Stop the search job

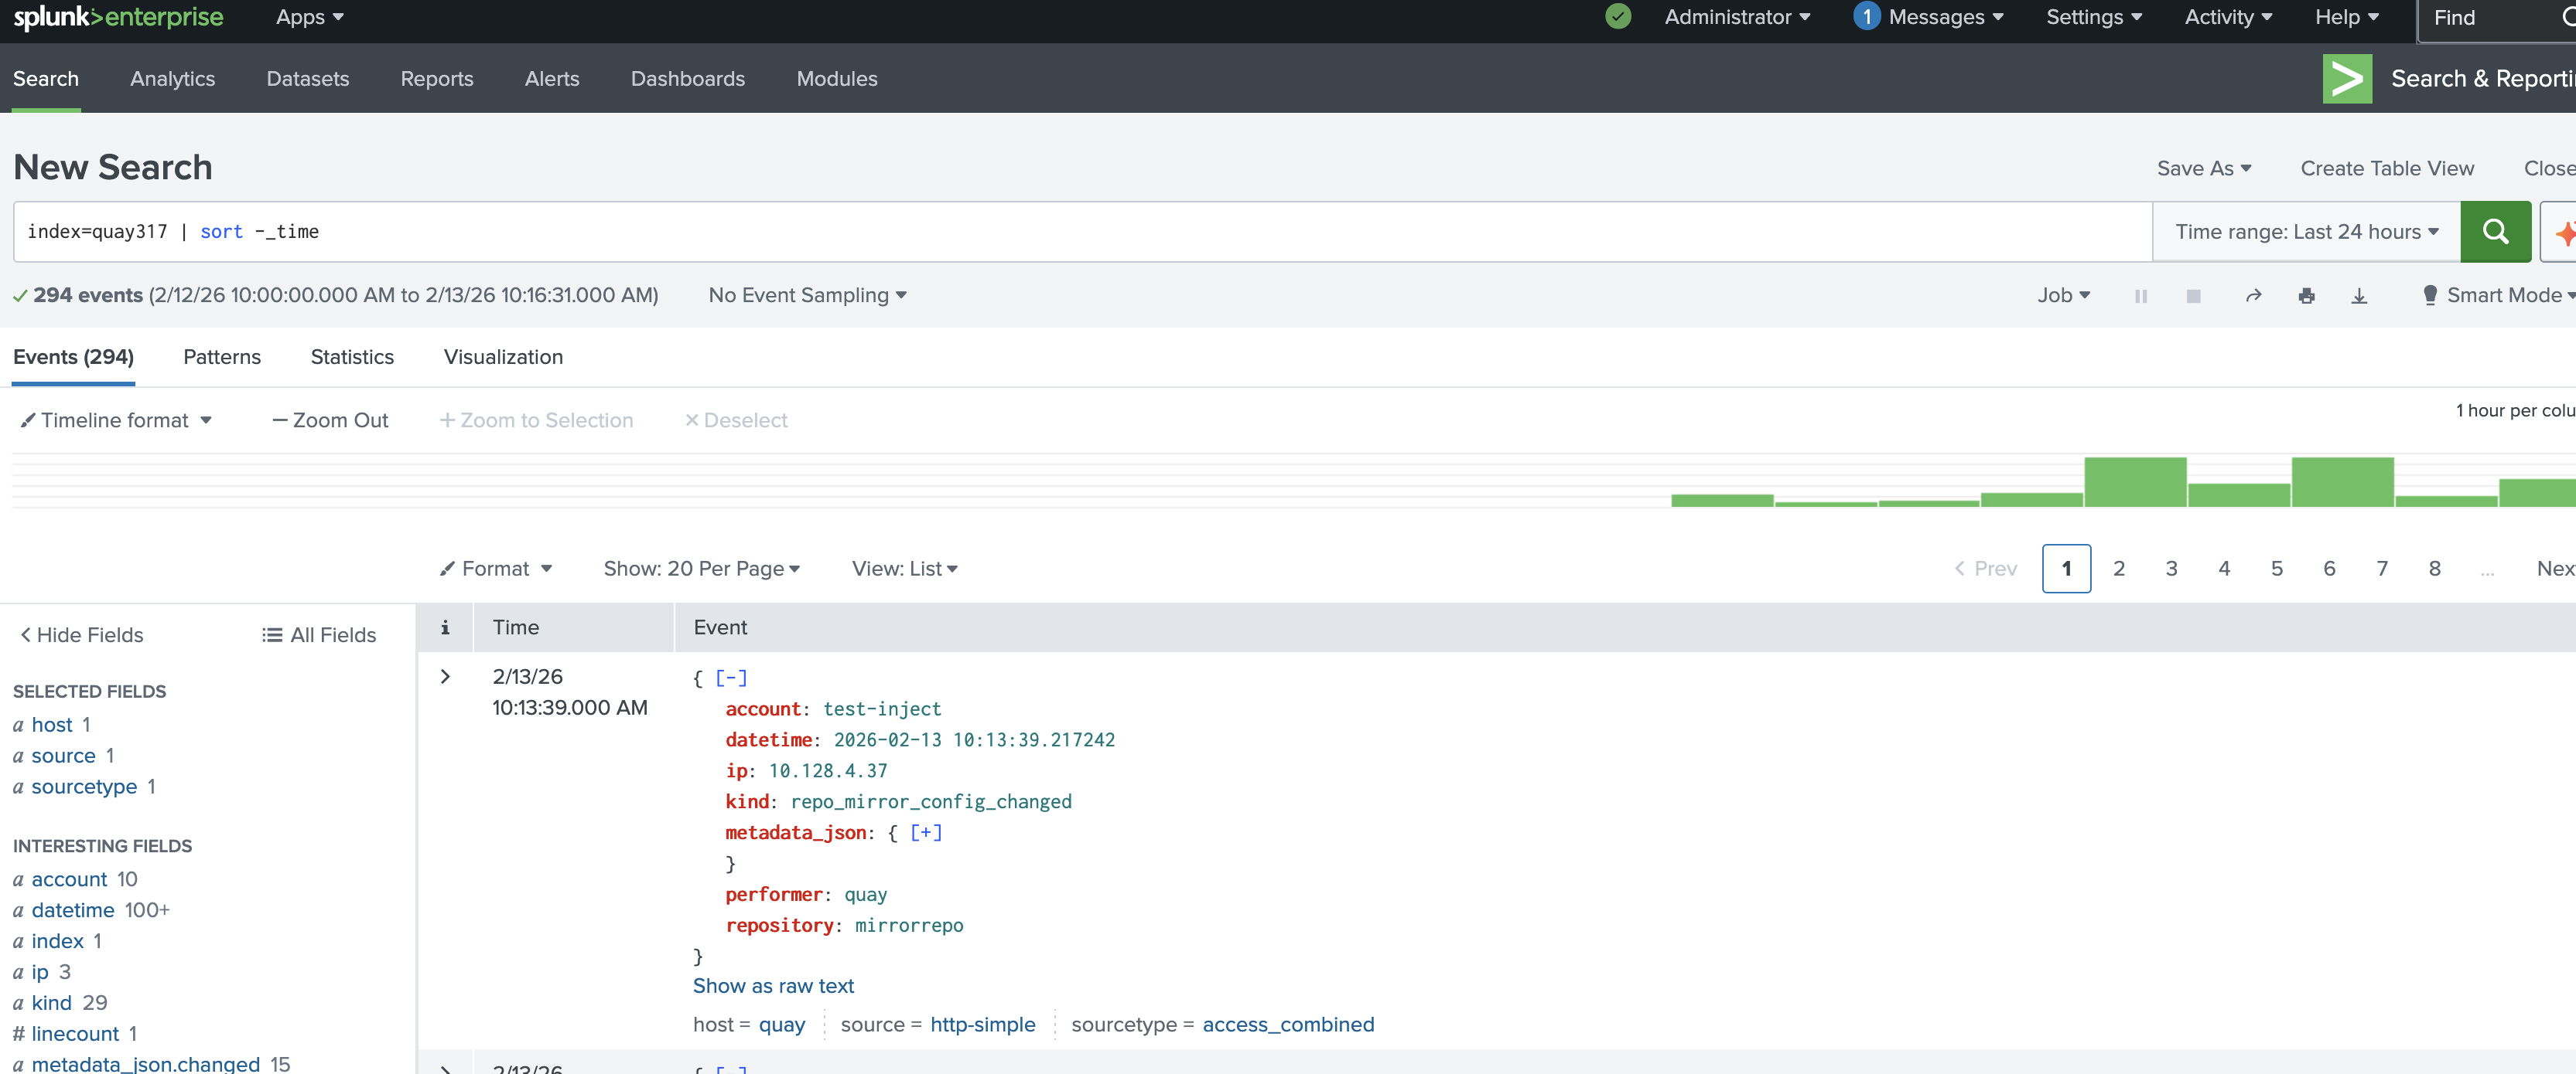2193,296
